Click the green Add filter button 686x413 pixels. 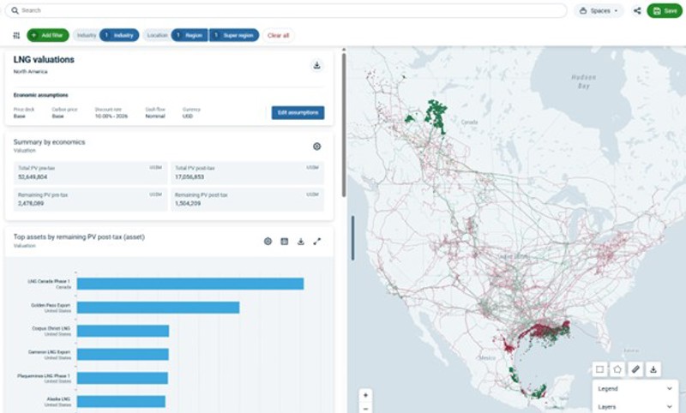coord(48,35)
